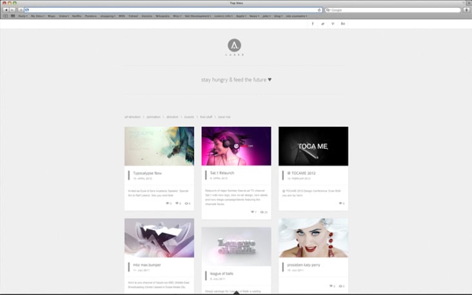Expand the Apple bookmarks folder

241,16
